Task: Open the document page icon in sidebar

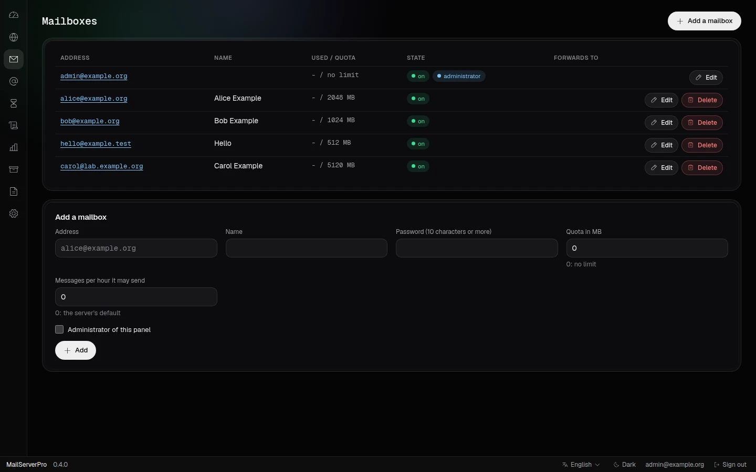Action: click(14, 191)
